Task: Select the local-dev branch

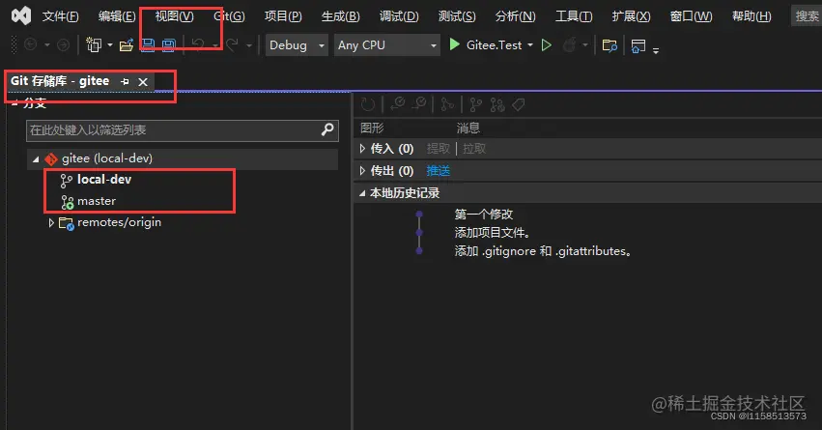Action: 104,180
